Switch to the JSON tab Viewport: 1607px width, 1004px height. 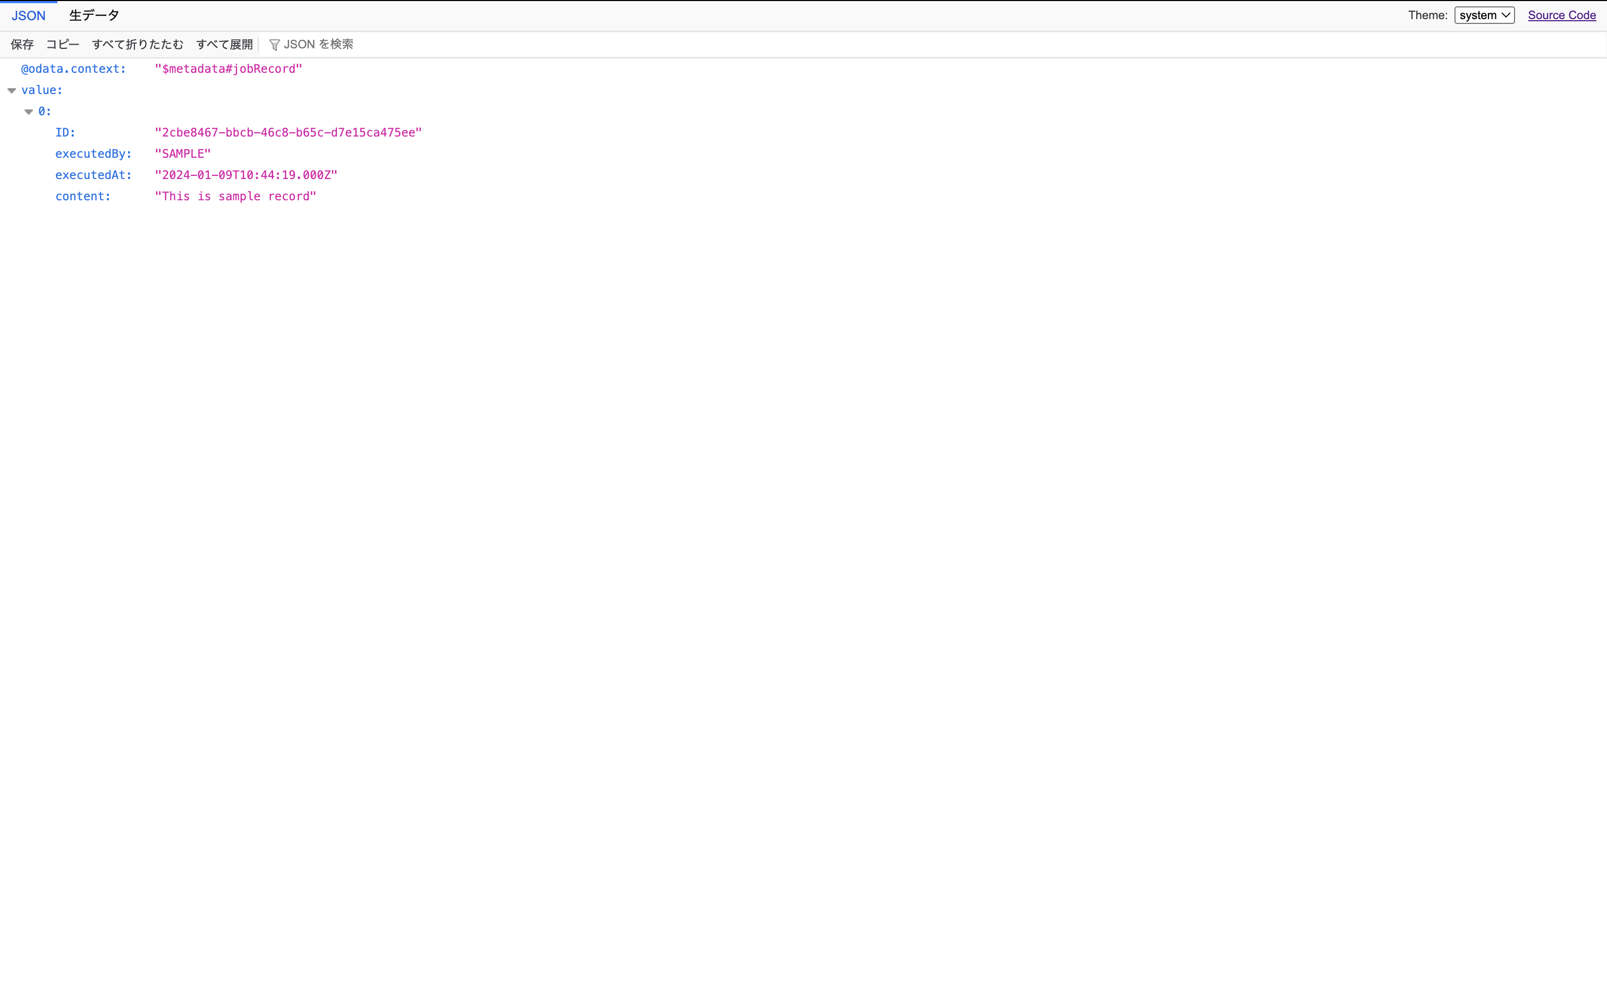[x=29, y=15]
